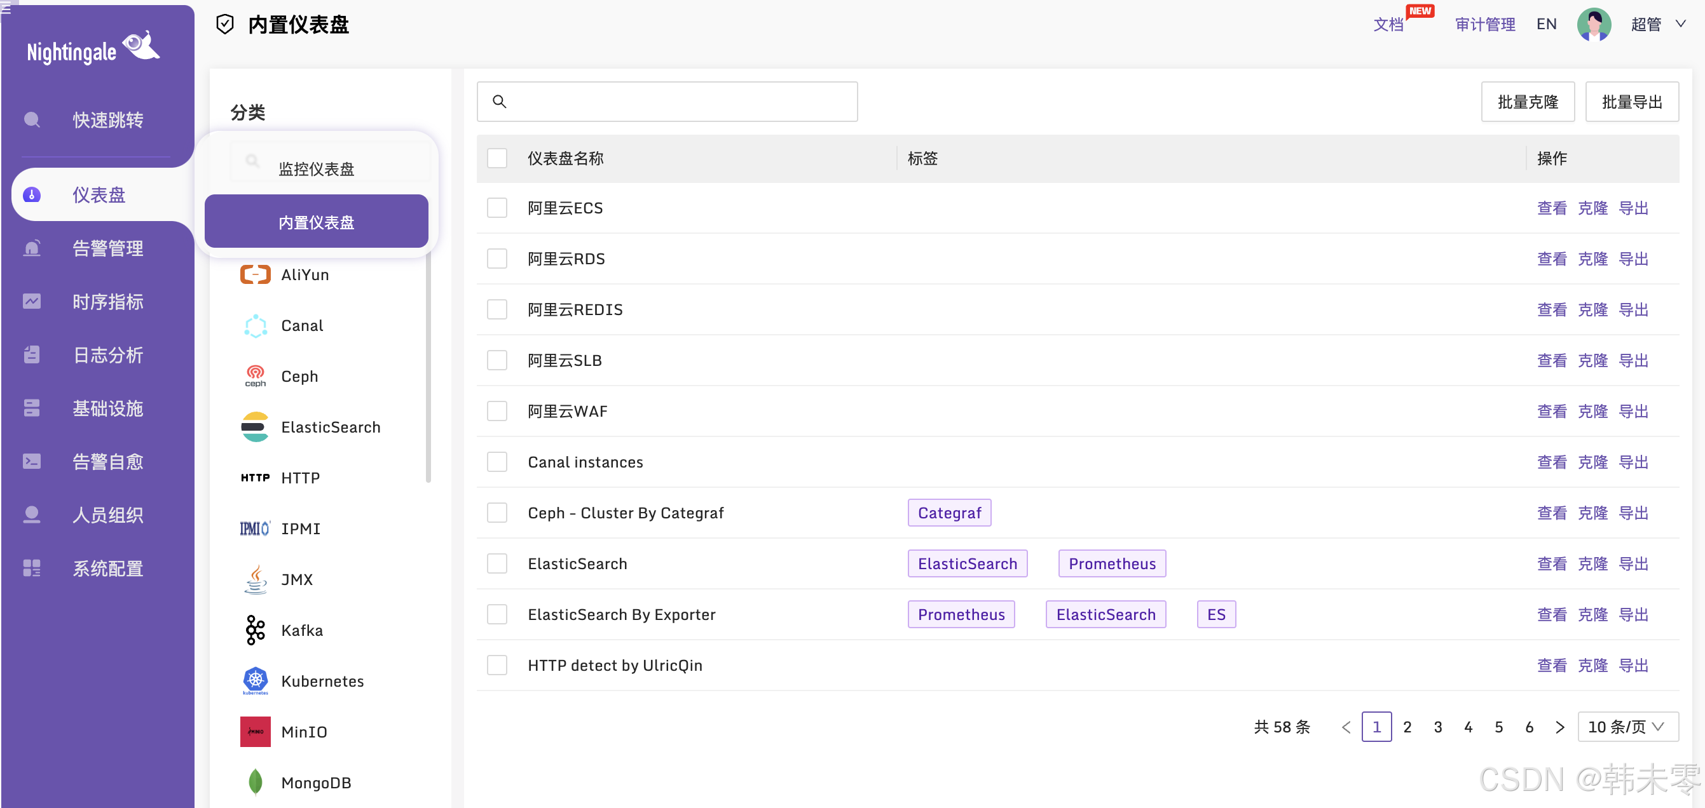
Task: Open 告警管理 in the sidebar
Action: click(107, 248)
